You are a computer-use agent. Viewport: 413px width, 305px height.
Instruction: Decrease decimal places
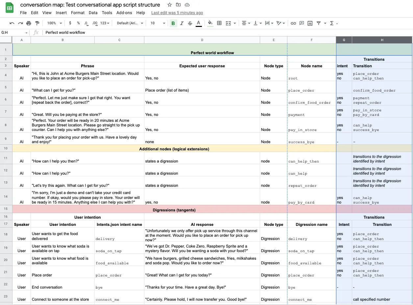click(x=86, y=23)
